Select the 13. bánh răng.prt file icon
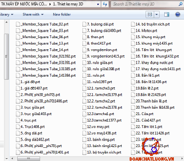 point(84,140)
